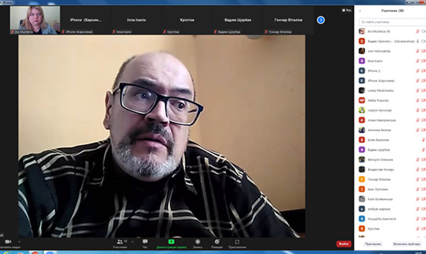Click the red Leave meeting button
This screenshot has width=426, height=254.
click(x=344, y=244)
